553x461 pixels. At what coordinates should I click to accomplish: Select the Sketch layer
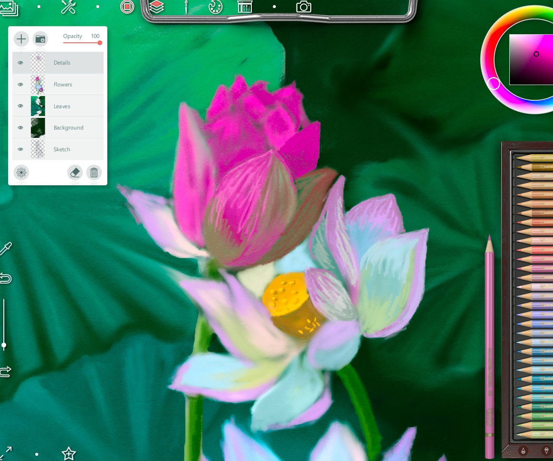58,149
